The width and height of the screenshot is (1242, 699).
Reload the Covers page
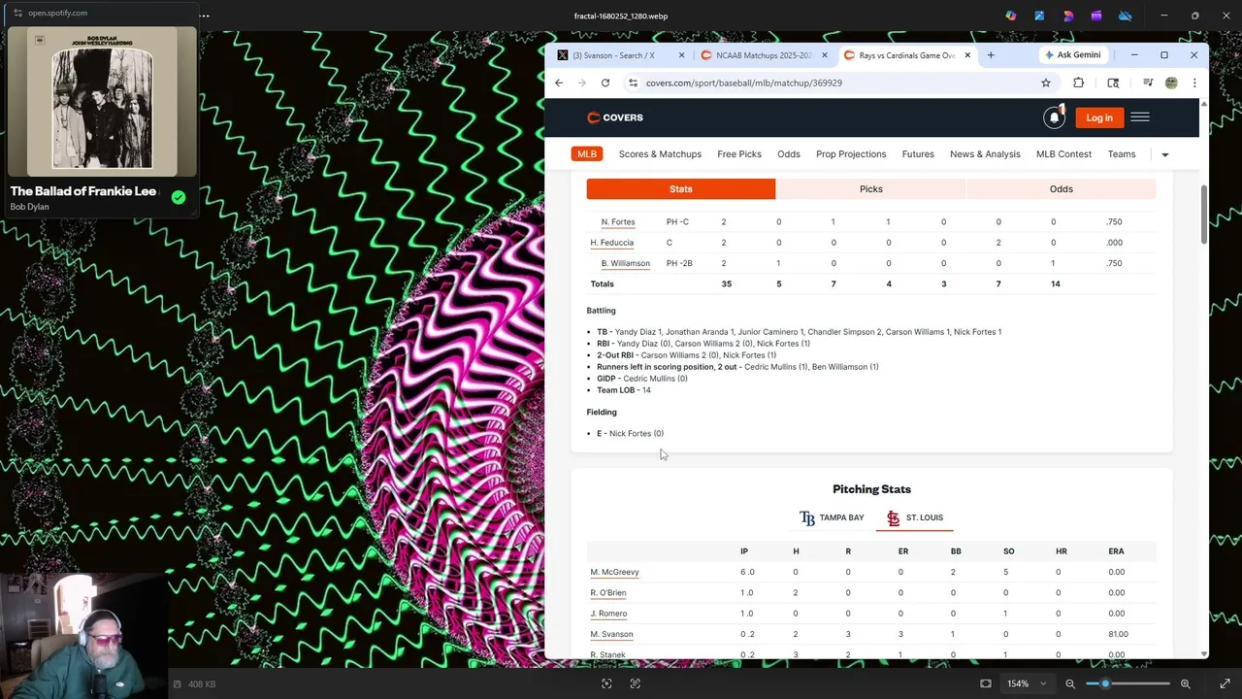605,83
